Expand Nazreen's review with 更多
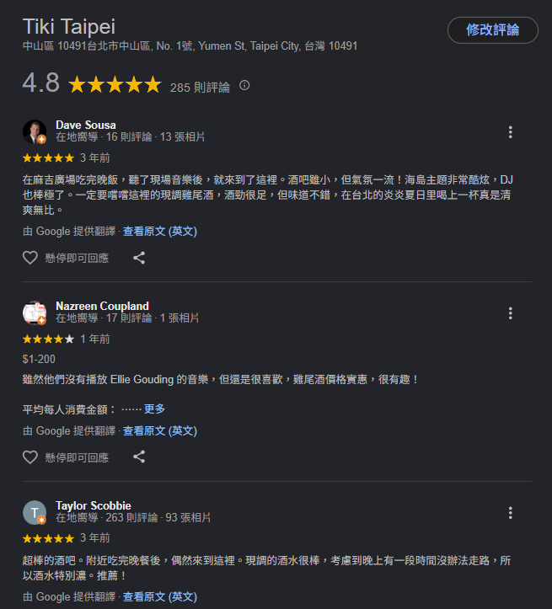Screen dimensions: 552x609 pyautogui.click(x=154, y=409)
